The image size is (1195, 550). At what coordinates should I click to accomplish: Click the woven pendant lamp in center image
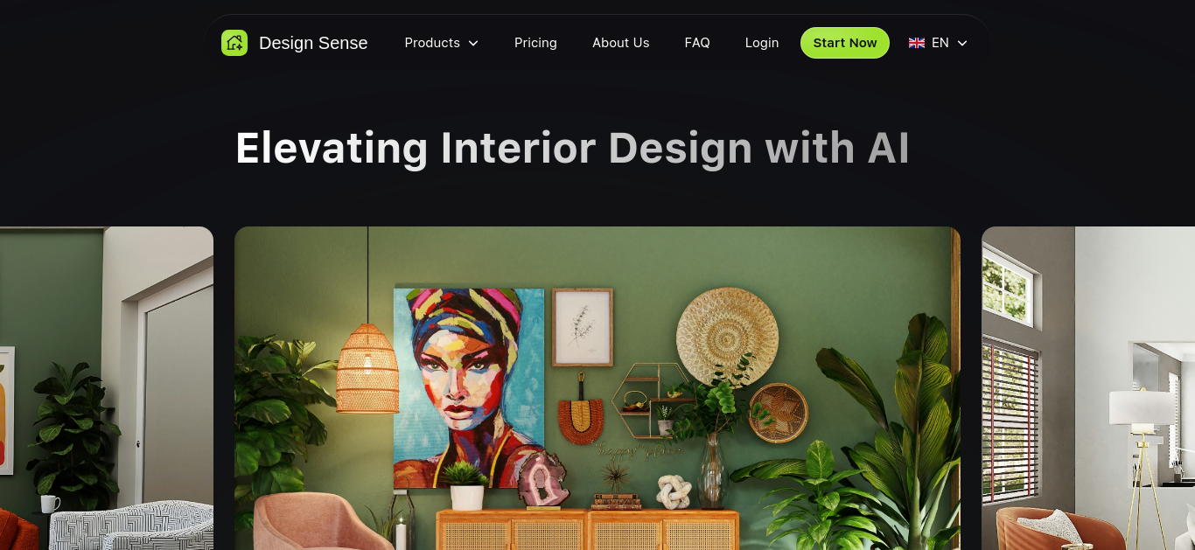367,367
